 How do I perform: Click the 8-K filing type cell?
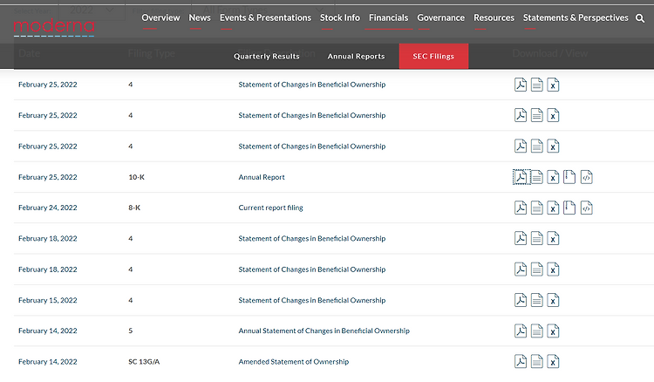(x=134, y=208)
